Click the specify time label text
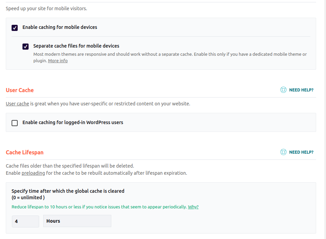 tap(67, 191)
